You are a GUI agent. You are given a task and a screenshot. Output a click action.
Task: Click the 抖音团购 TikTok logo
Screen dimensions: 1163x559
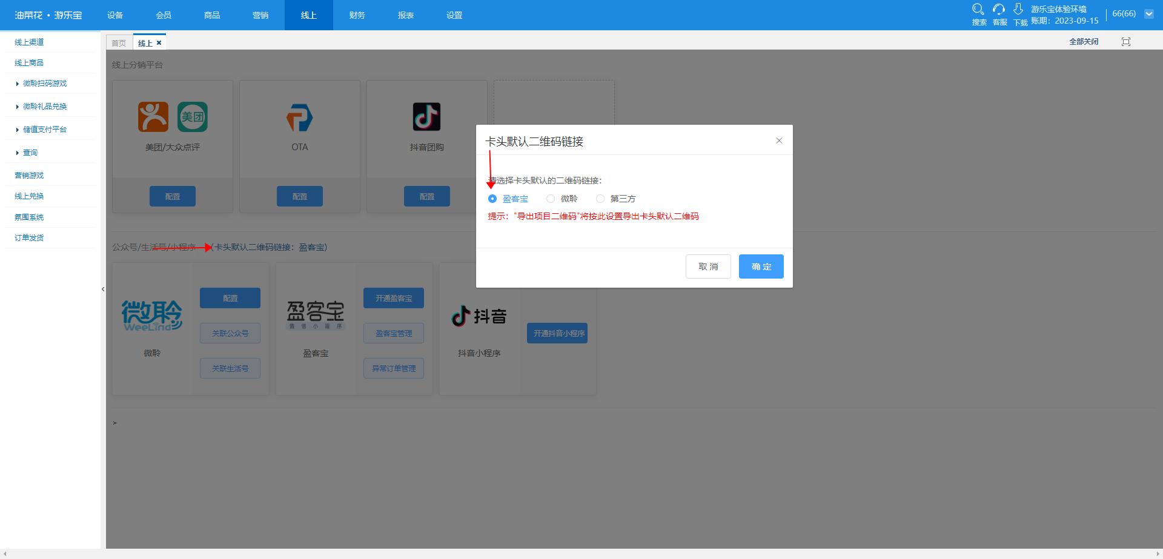point(427,117)
